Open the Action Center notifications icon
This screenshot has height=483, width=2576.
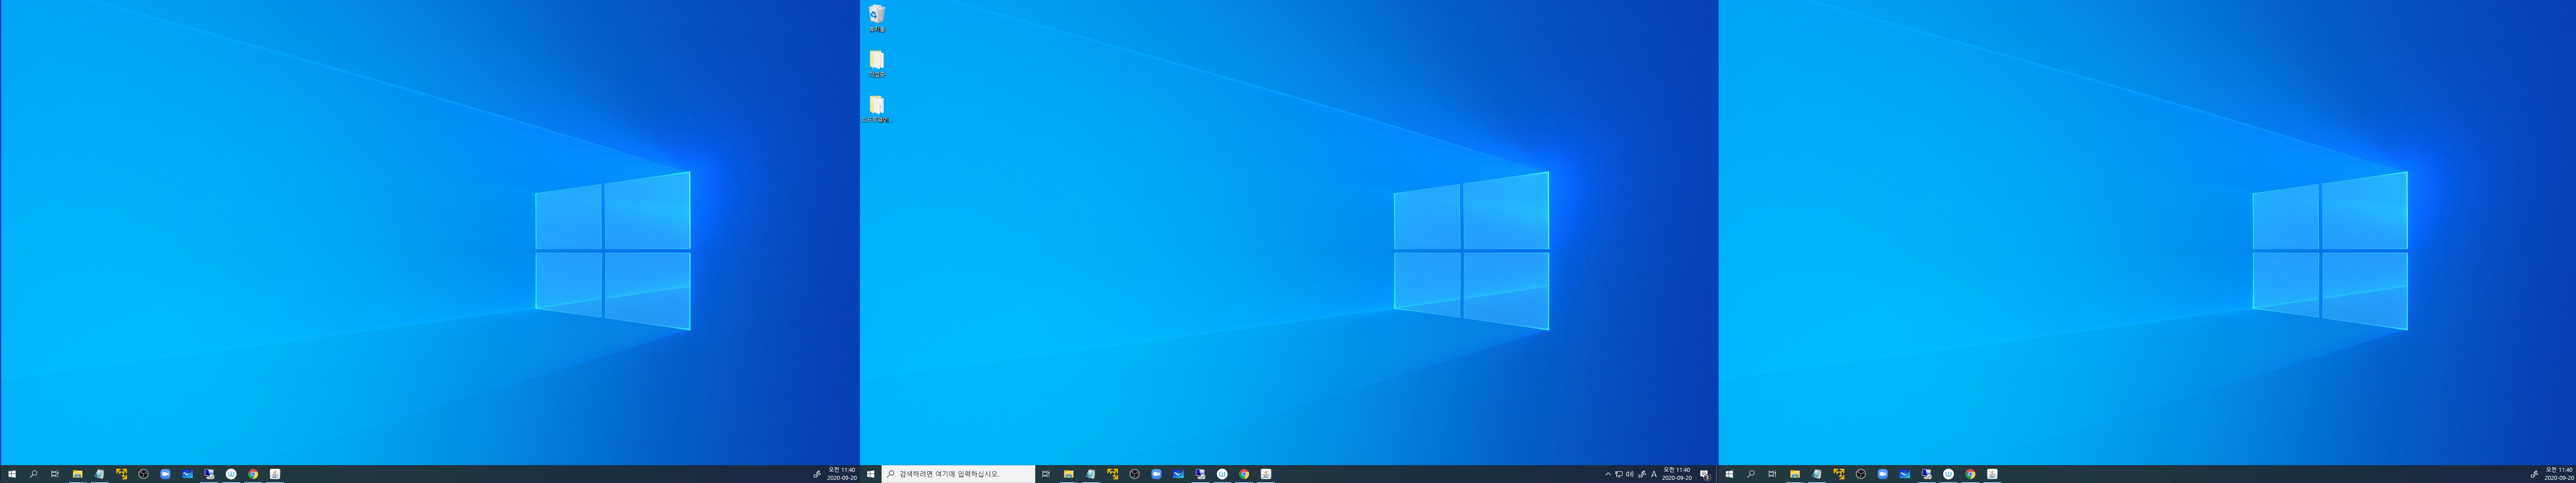pyautogui.click(x=1705, y=474)
